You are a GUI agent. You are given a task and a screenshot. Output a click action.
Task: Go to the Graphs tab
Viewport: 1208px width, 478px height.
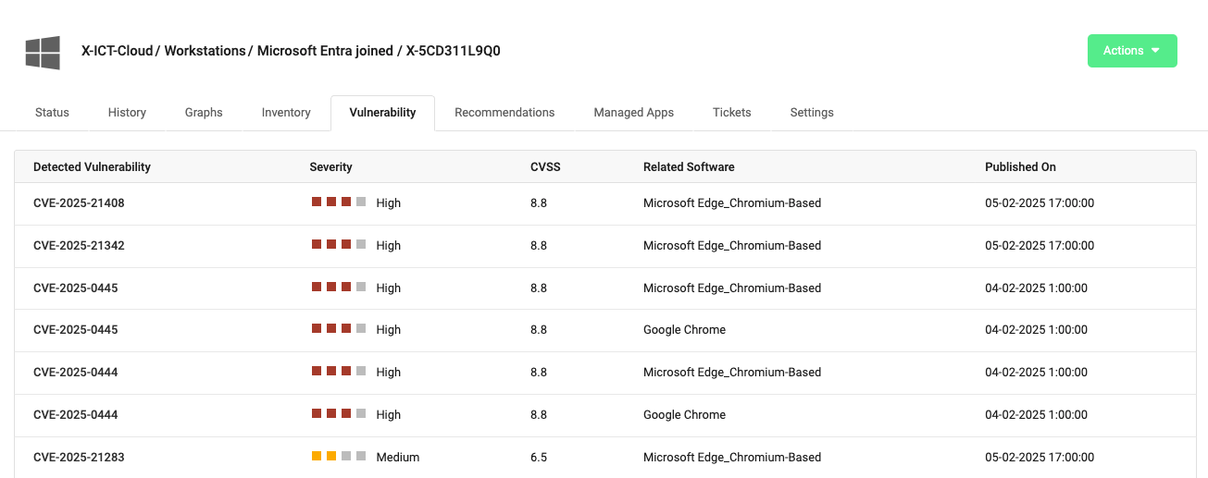pyautogui.click(x=204, y=113)
